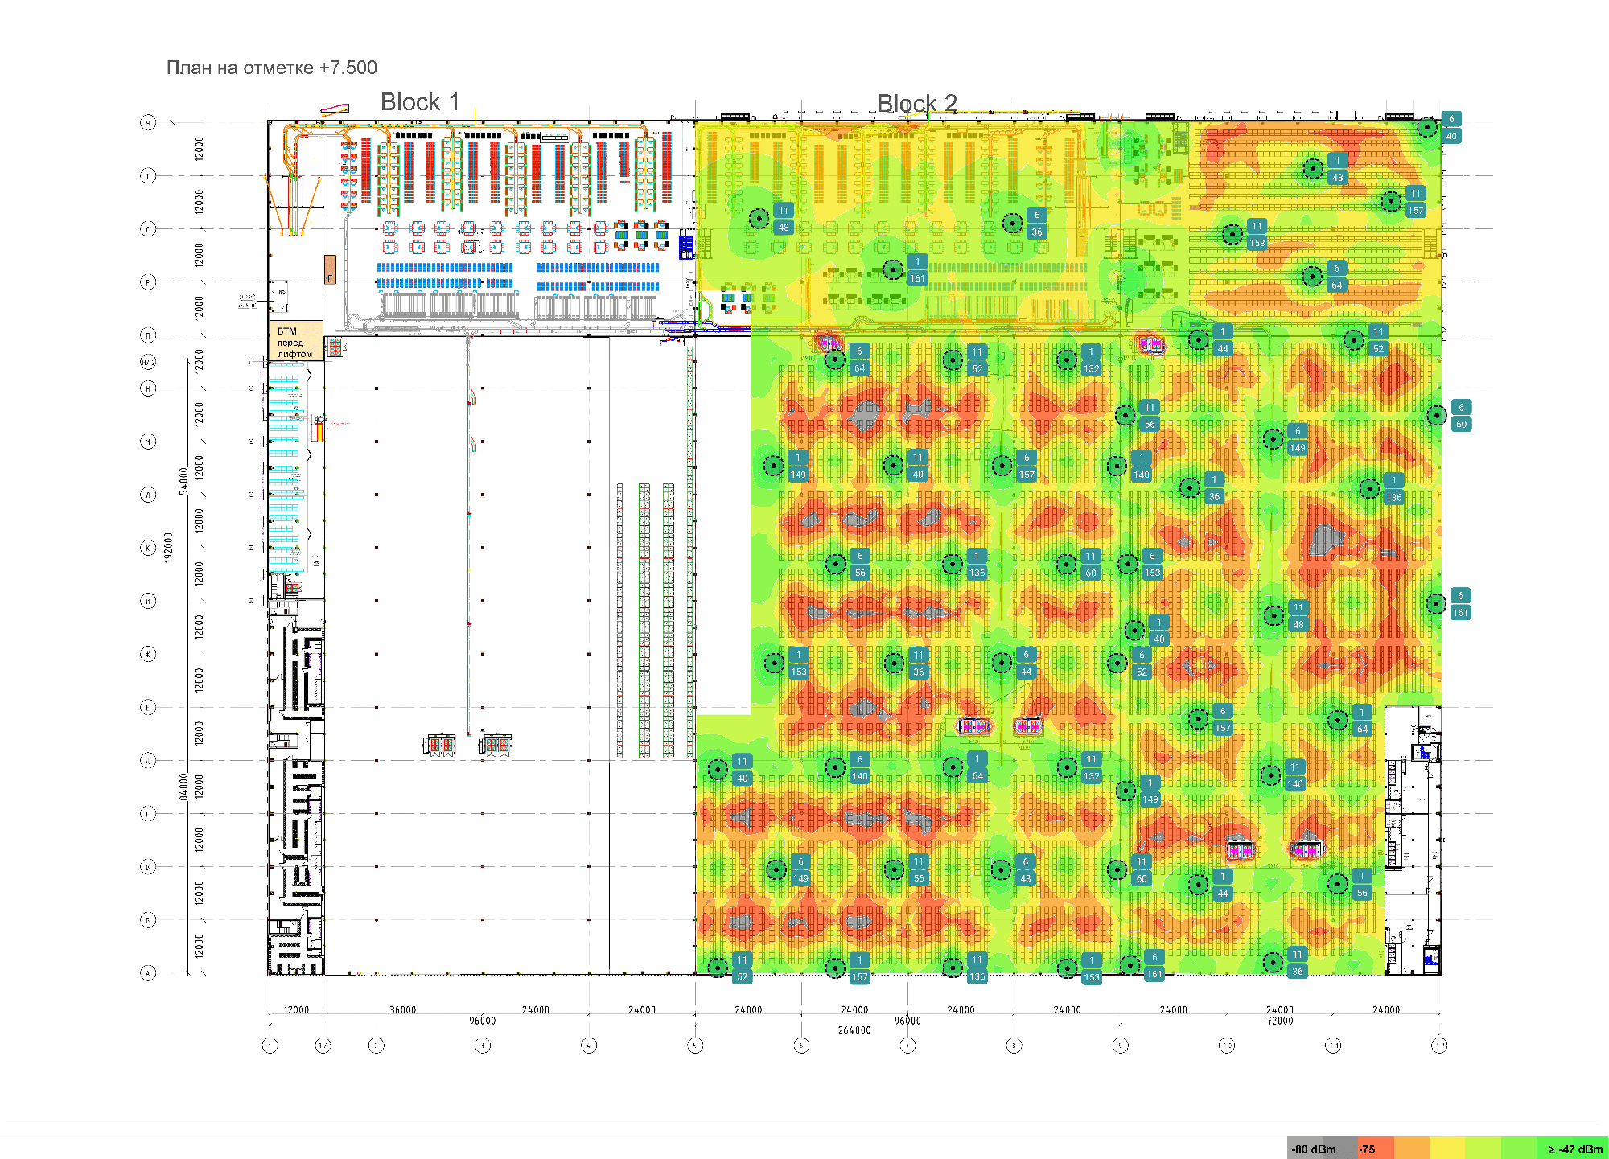Screen dimensions: 1609x1159
Task: Select access point marker labeled 11 / 140
Action: (x=1270, y=775)
